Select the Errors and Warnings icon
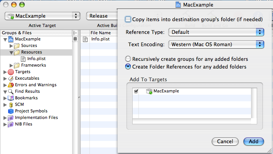 (11, 85)
